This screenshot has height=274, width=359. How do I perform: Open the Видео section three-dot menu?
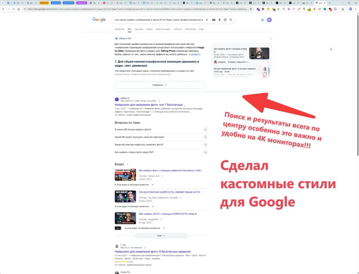[x=128, y=164]
